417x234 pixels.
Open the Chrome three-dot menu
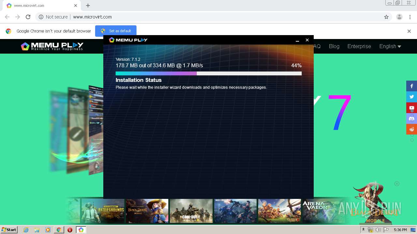[x=409, y=17]
